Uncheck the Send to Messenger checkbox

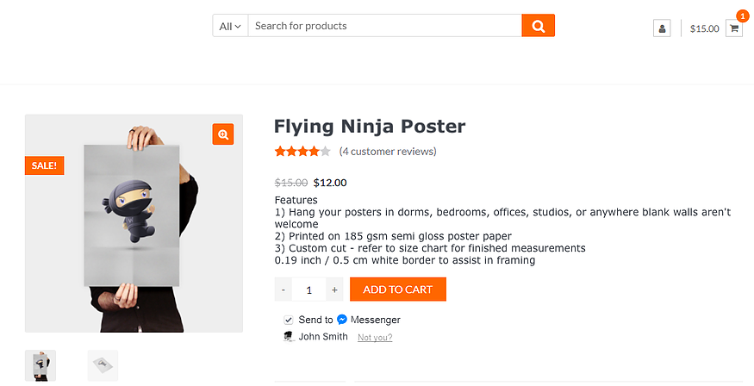289,320
